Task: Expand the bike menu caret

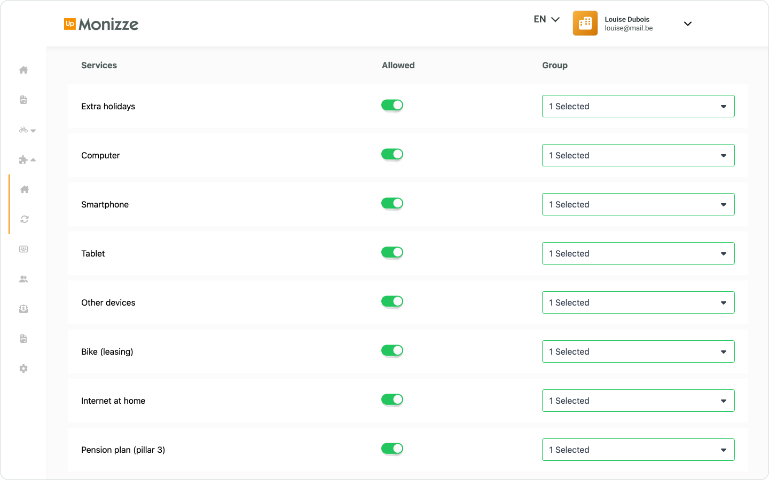Action: pyautogui.click(x=33, y=131)
